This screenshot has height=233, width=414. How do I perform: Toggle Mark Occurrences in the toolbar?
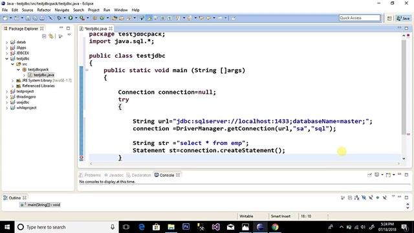click(x=149, y=18)
